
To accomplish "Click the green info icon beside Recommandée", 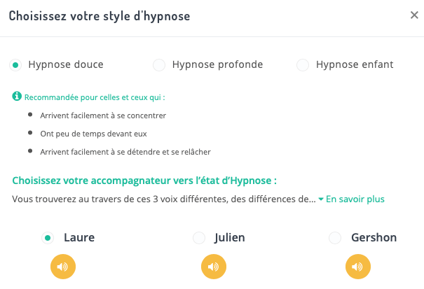I will pyautogui.click(x=17, y=97).
